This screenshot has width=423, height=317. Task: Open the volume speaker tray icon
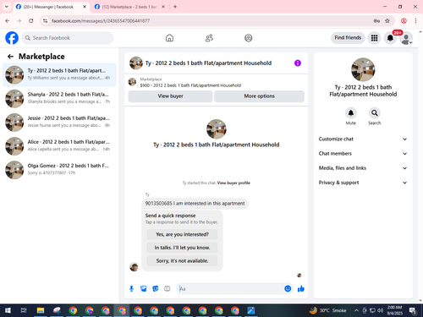(x=381, y=310)
